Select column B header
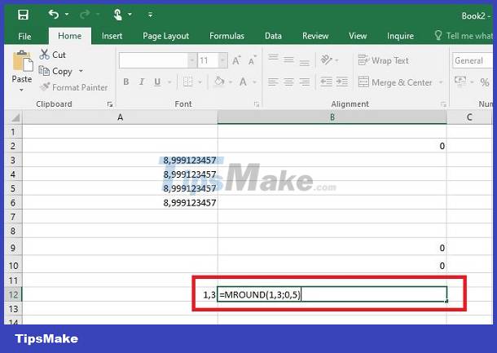The height and width of the screenshot is (353, 497). coord(332,117)
